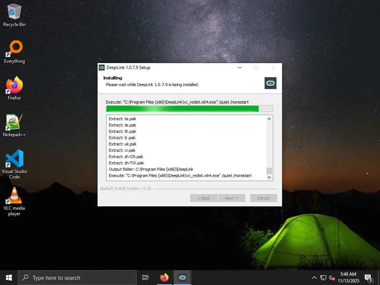The width and height of the screenshot is (380, 285).
Task: Switch to Firefox on the taskbar
Action: pos(164,278)
